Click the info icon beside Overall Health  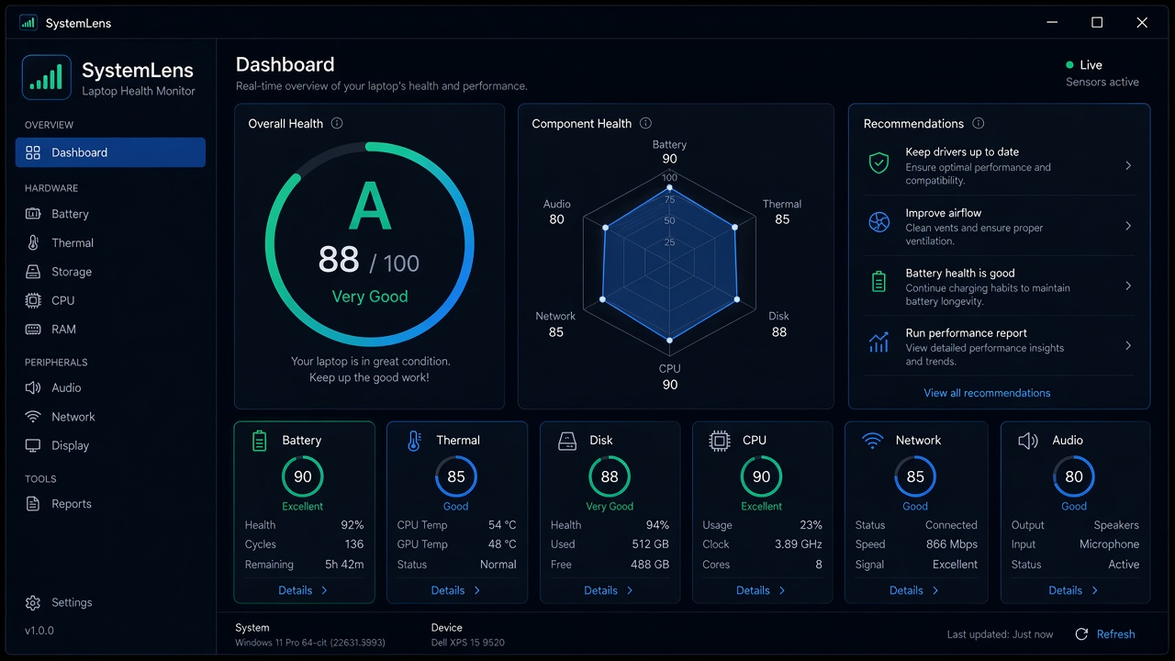point(337,123)
